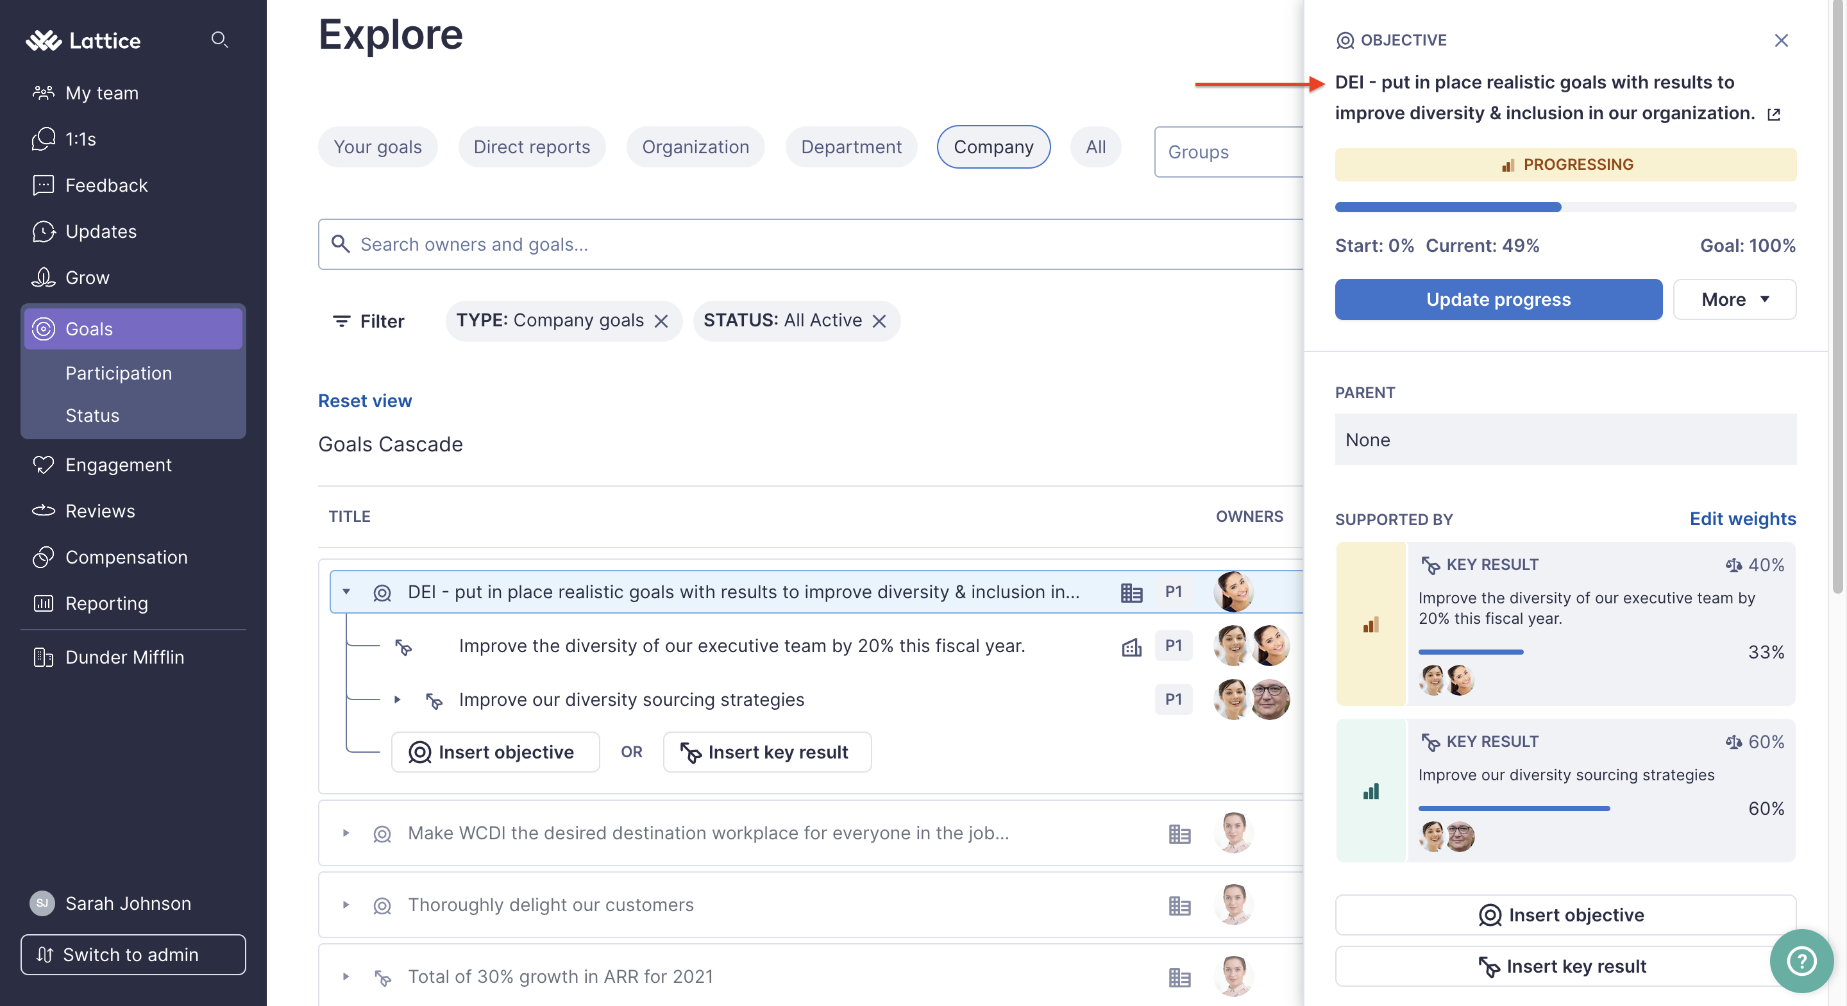Viewport: 1847px width, 1006px height.
Task: Select the Goals target icon in sidebar
Action: (44, 328)
